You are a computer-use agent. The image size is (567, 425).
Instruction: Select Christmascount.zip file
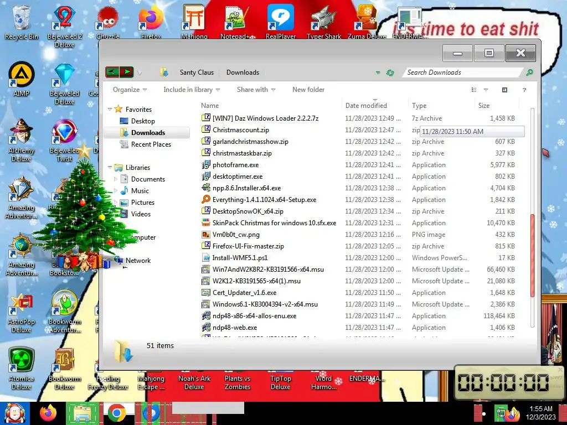tap(240, 129)
